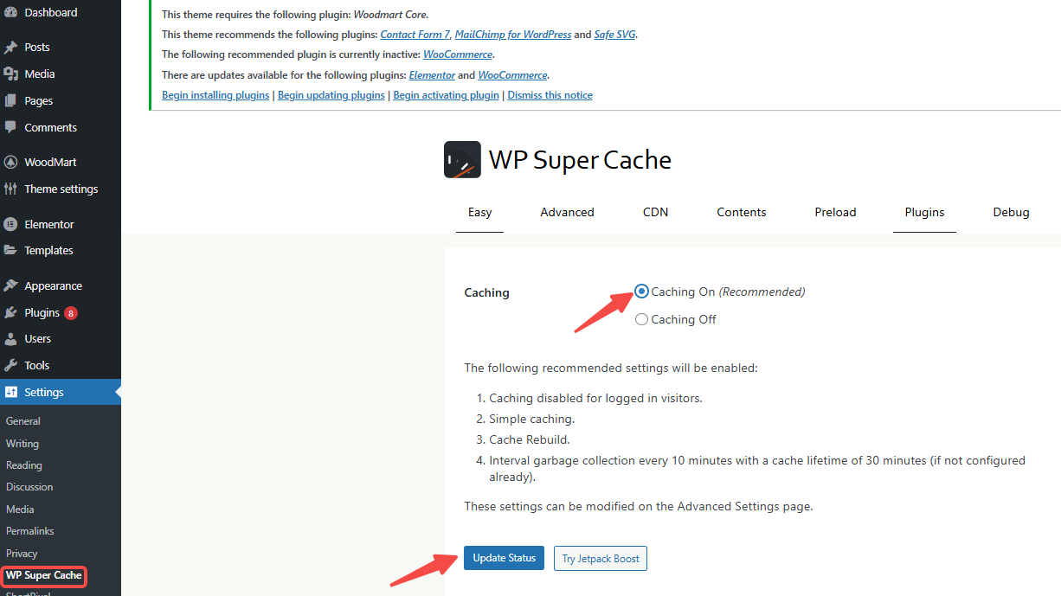
Task: Click the Elementor sidebar icon
Action: pos(12,223)
